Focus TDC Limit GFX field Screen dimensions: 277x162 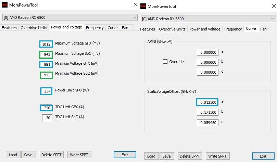click(x=46, y=108)
